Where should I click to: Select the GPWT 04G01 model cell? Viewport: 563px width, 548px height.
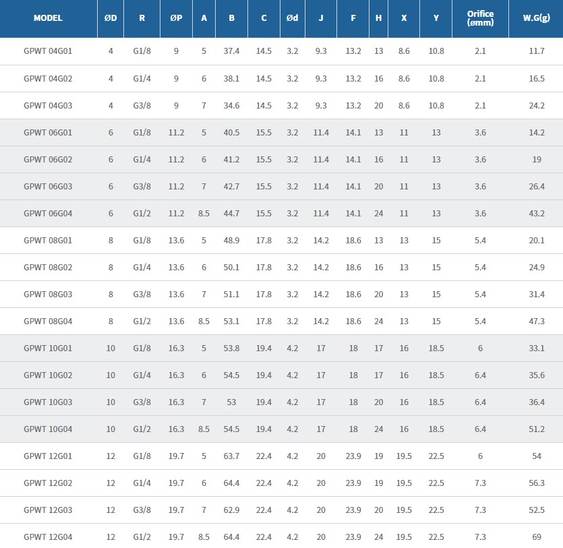48,51
